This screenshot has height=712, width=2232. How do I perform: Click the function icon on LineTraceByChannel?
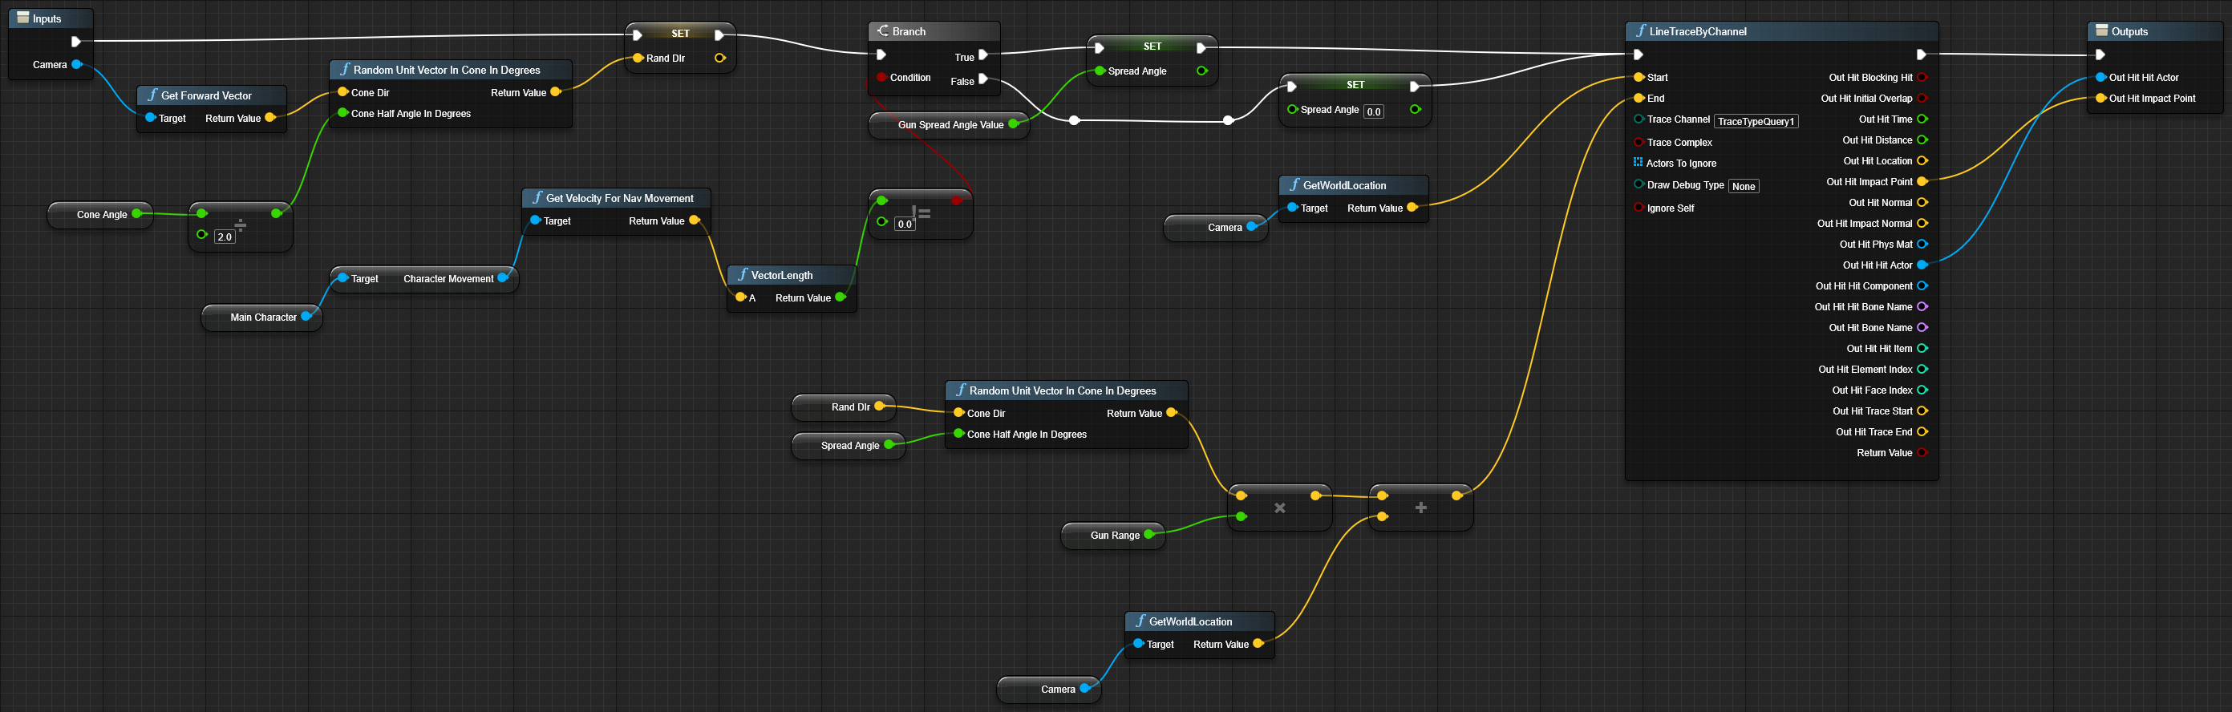click(x=1639, y=31)
